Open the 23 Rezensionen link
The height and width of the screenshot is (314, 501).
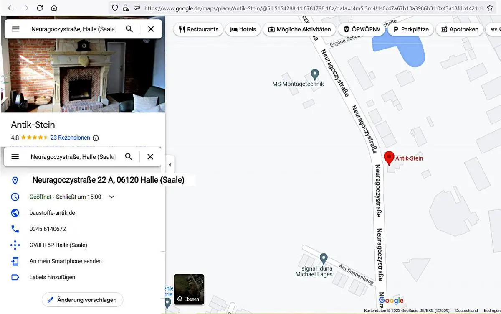[70, 138]
